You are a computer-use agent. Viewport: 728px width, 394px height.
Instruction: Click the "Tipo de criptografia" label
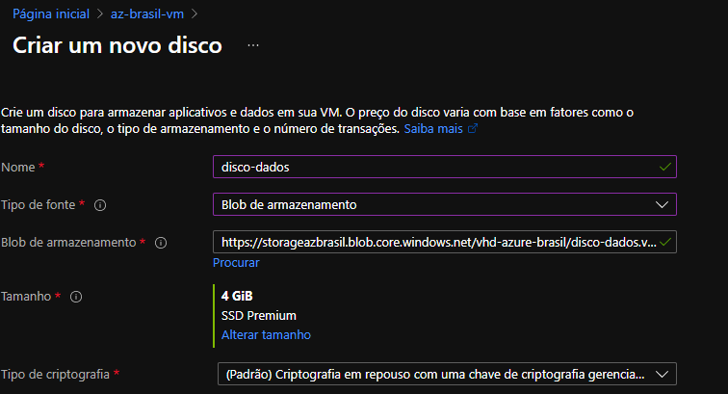click(55, 375)
